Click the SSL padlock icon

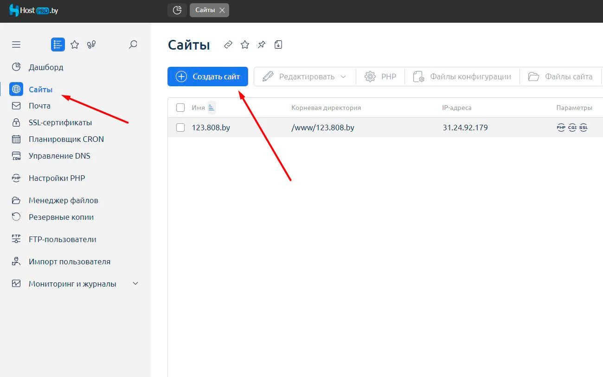[x=16, y=122]
